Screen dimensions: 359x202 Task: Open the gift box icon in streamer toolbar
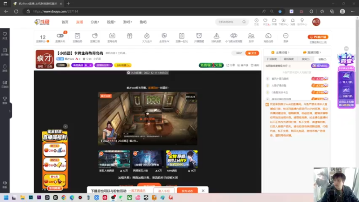[x=130, y=36]
